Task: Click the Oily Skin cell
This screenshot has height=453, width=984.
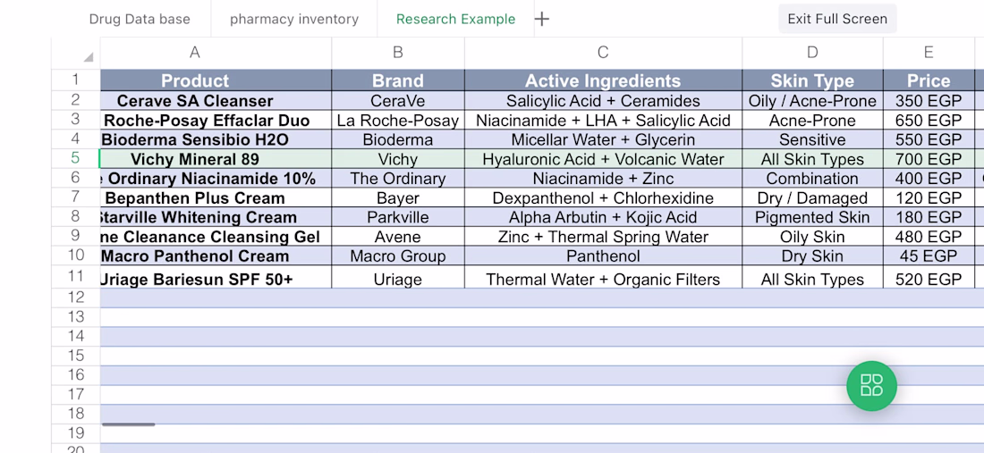Action: 812,237
